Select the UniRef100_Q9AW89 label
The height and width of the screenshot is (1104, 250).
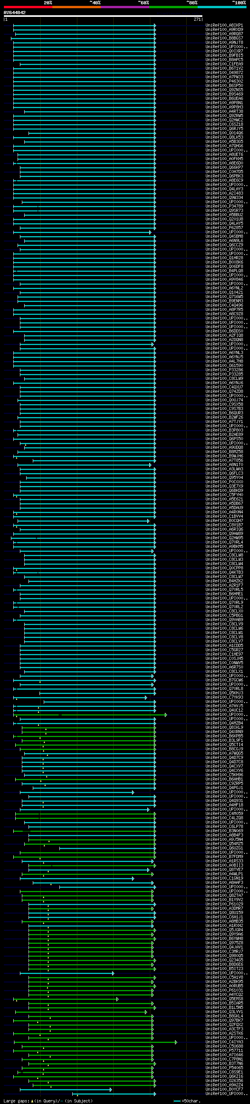pos(224,533)
